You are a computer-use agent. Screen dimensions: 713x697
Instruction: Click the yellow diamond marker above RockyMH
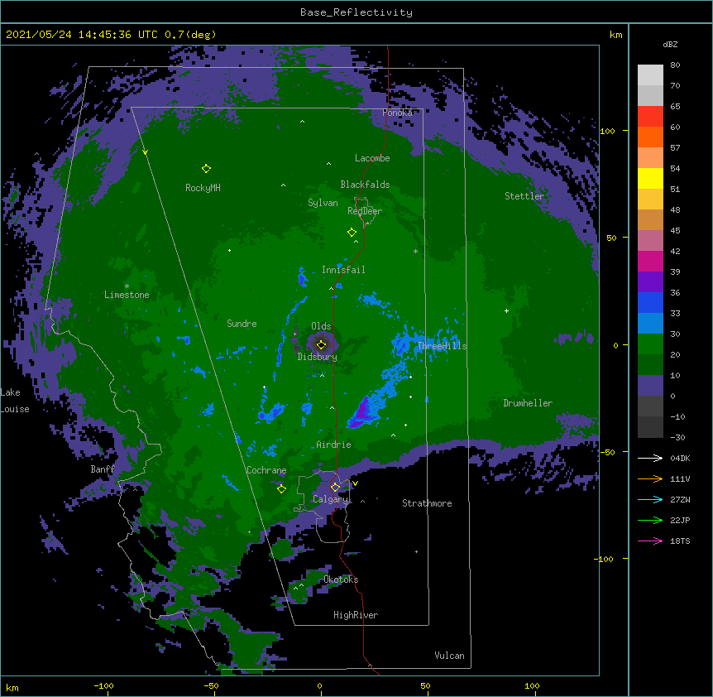206,169
